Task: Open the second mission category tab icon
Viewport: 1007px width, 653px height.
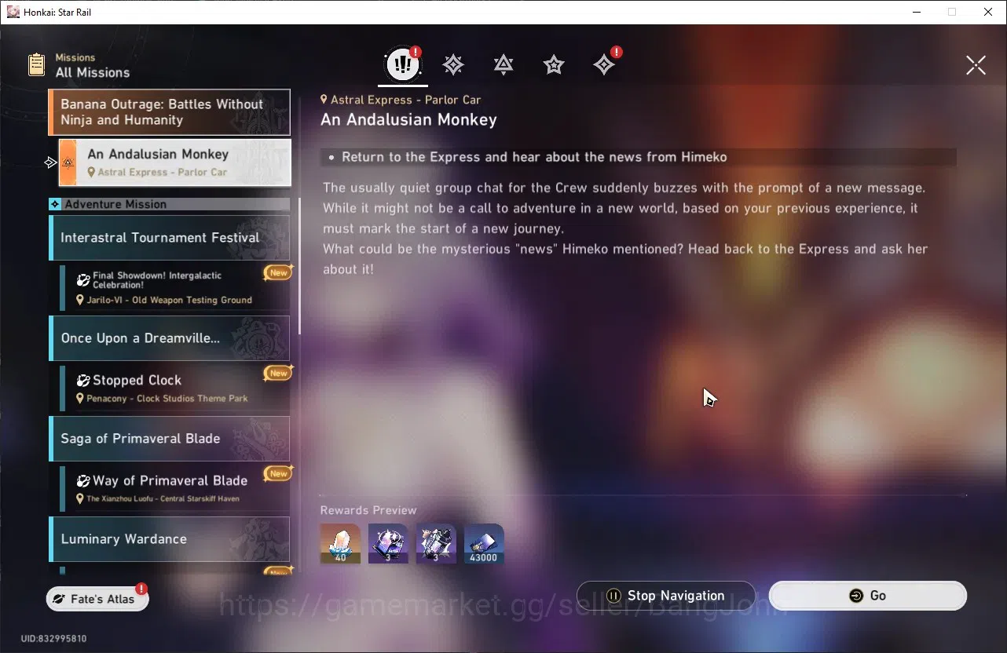Action: coord(453,65)
